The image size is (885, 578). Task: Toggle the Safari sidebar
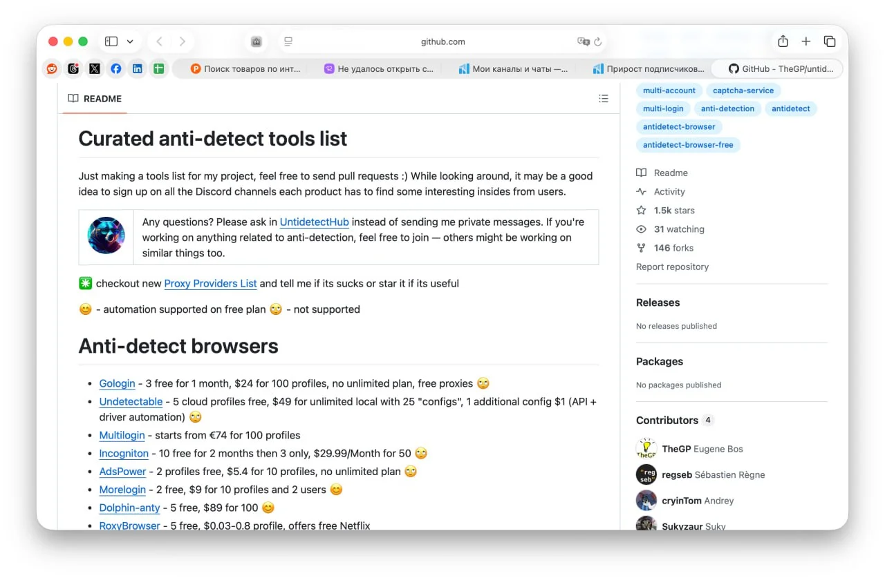(x=111, y=41)
